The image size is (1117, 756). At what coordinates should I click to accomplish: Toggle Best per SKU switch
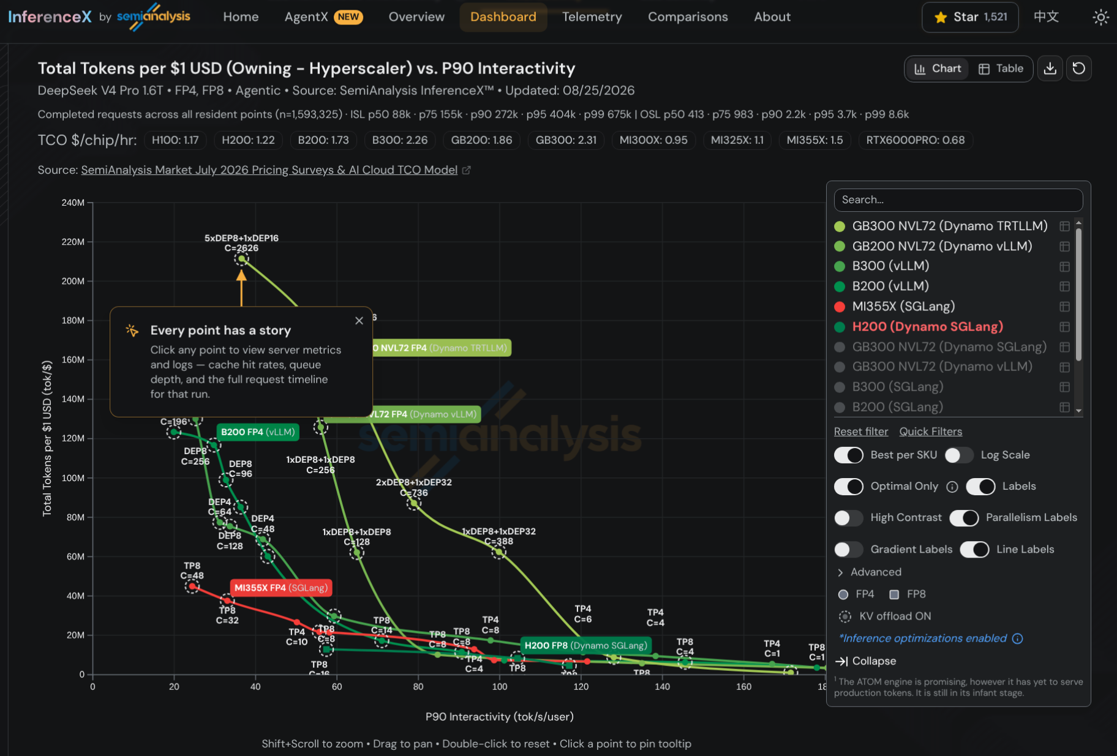[849, 455]
